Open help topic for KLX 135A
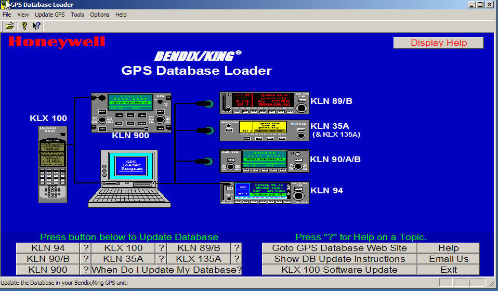Viewport: 498px width, 291px height. 237,259
